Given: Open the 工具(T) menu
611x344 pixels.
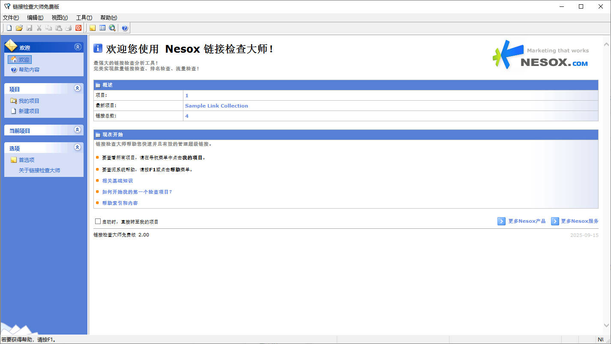Looking at the screenshot, I should (x=84, y=18).
